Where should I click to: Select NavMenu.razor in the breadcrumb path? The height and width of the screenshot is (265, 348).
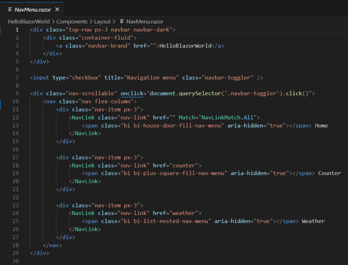click(x=144, y=21)
